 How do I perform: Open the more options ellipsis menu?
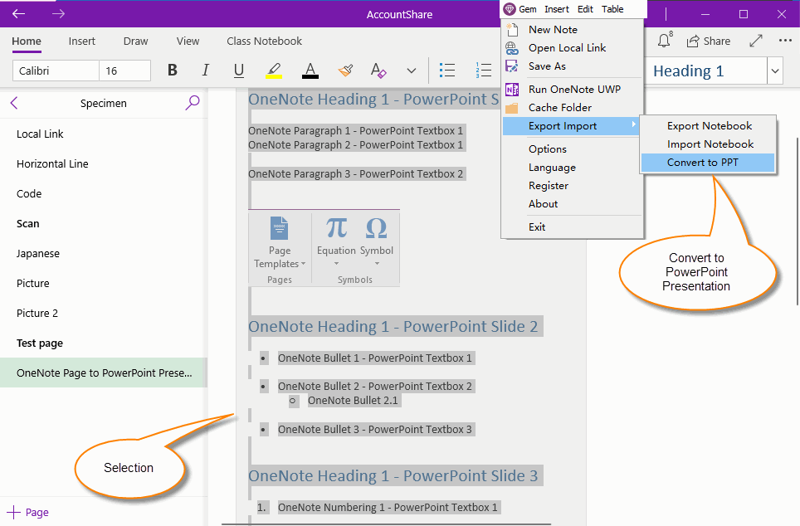click(x=785, y=41)
